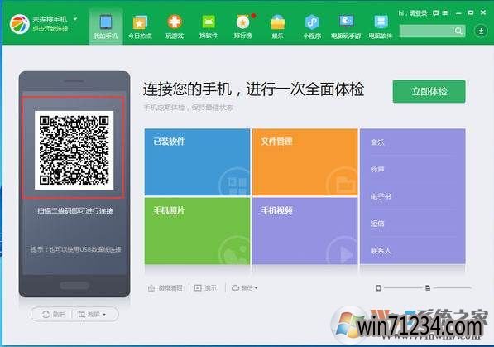This screenshot has height=347, width=494.
Task: Click the SD card storage usage bar
Action: [452, 287]
